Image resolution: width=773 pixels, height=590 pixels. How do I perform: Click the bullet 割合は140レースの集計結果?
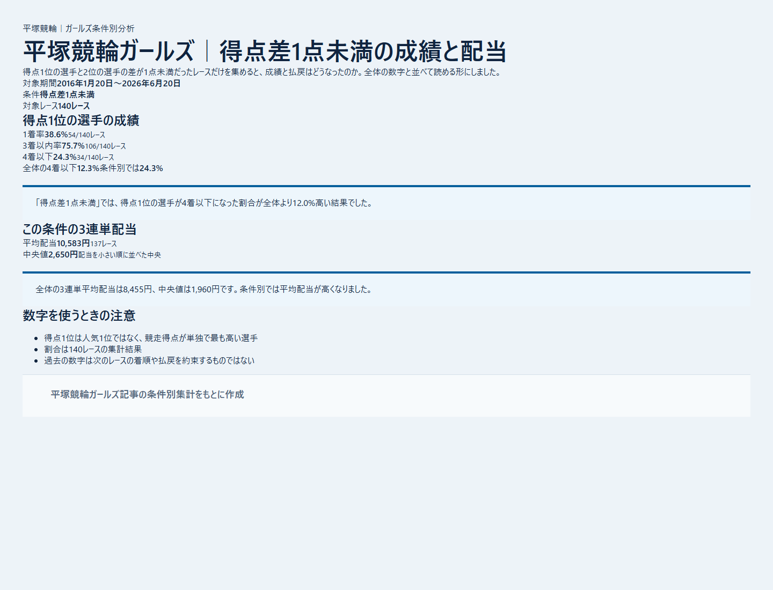pyautogui.click(x=93, y=349)
